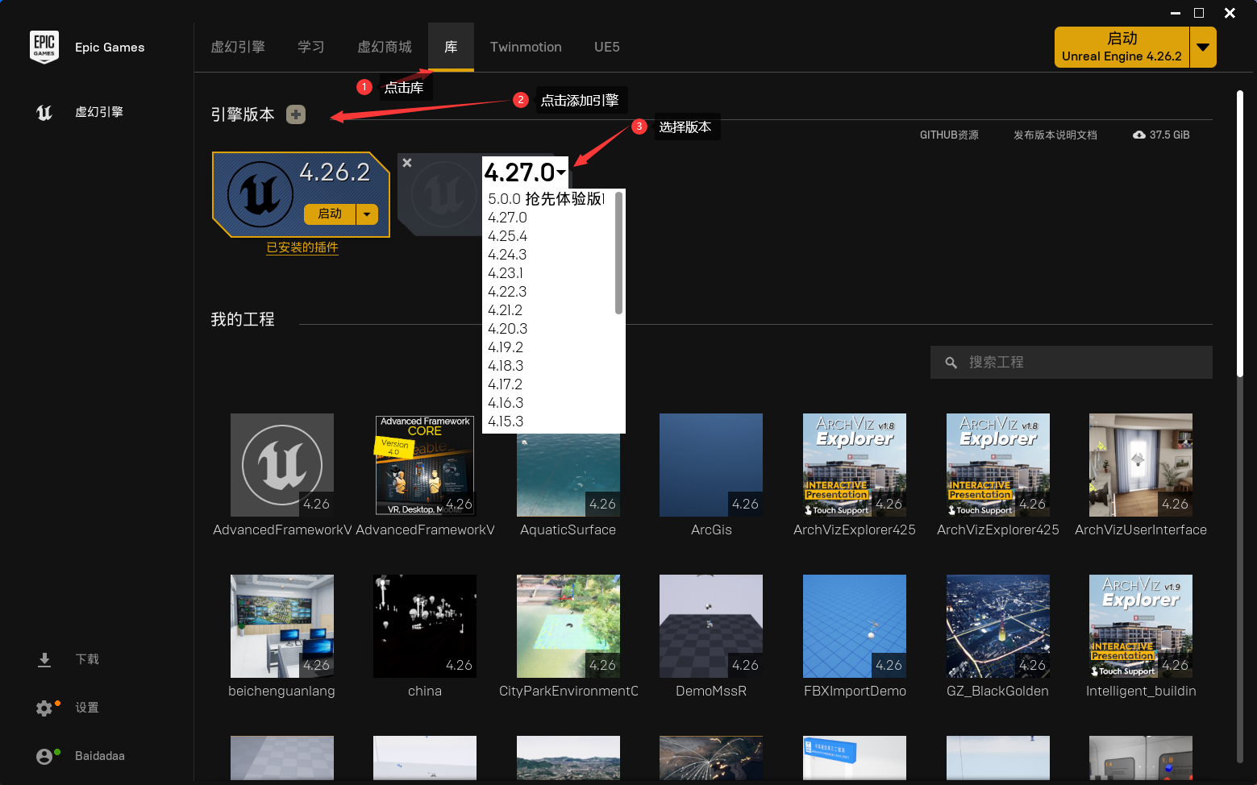Open the Intelligent_buildin project thumbnail

pyautogui.click(x=1141, y=626)
